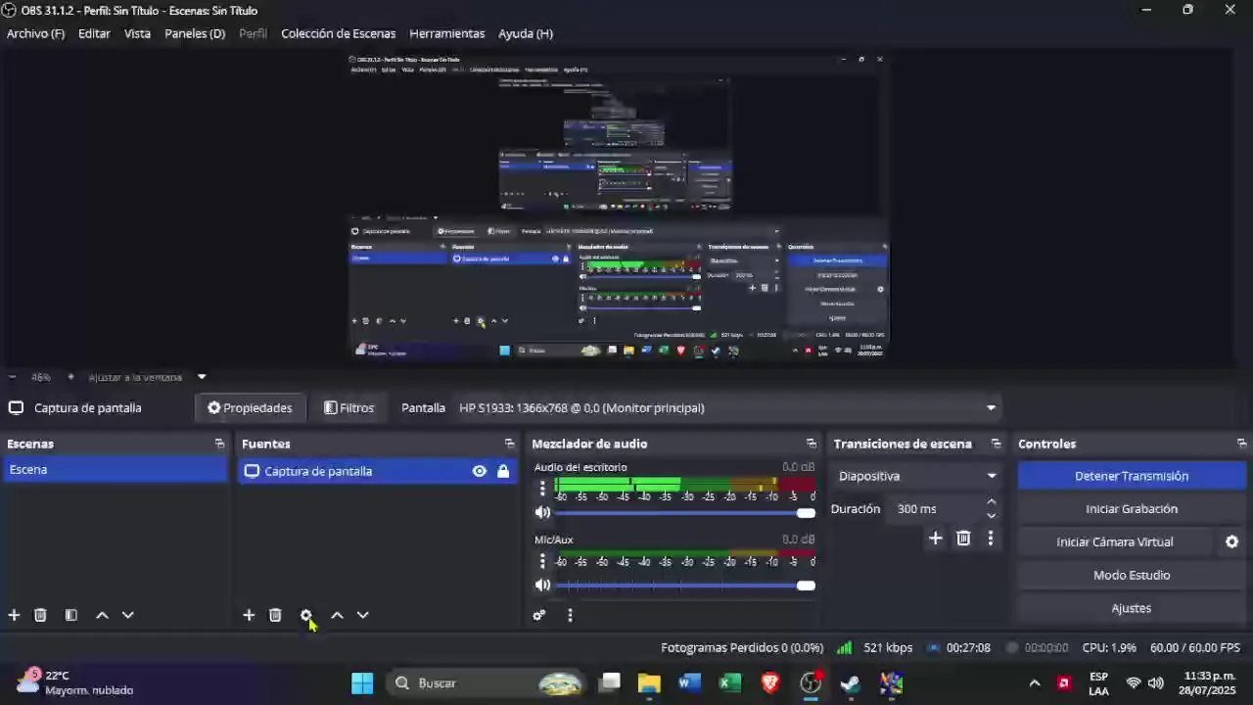1253x705 pixels.
Task: Add a new source in Fuentes panel
Action: [x=249, y=615]
